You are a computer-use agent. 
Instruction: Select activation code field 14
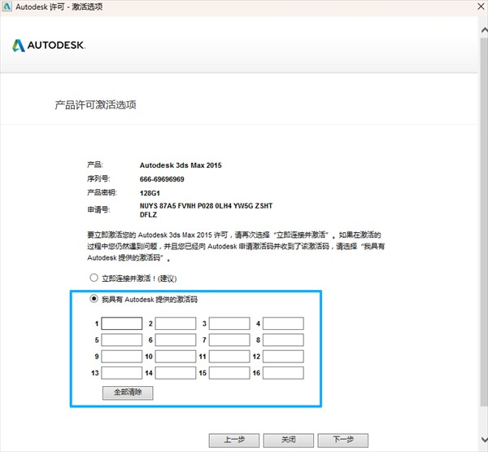pos(176,373)
